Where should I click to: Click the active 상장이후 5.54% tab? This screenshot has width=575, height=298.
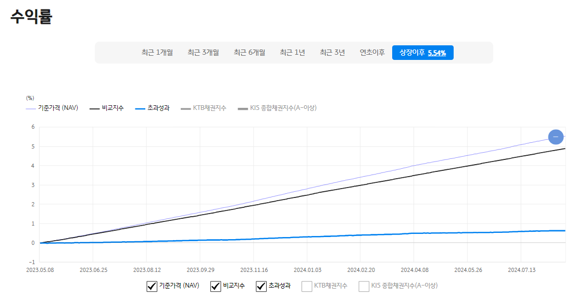[x=423, y=53]
